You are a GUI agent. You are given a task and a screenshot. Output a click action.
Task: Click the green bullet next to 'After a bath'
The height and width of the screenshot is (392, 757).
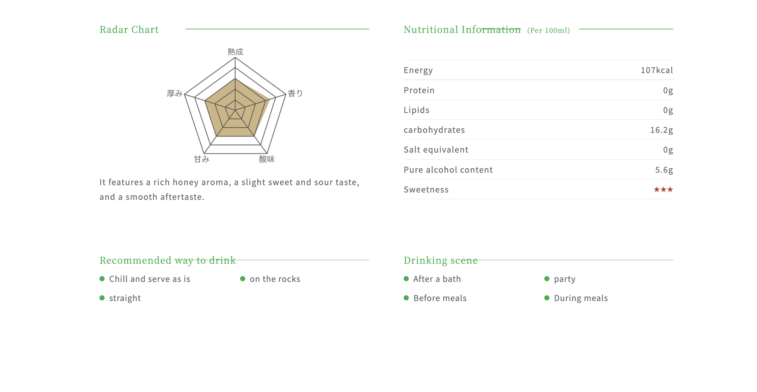(x=406, y=279)
